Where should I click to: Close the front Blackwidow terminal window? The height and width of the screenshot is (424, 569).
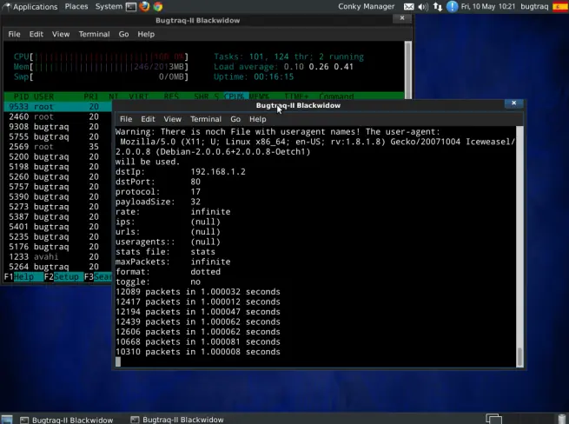pos(514,103)
